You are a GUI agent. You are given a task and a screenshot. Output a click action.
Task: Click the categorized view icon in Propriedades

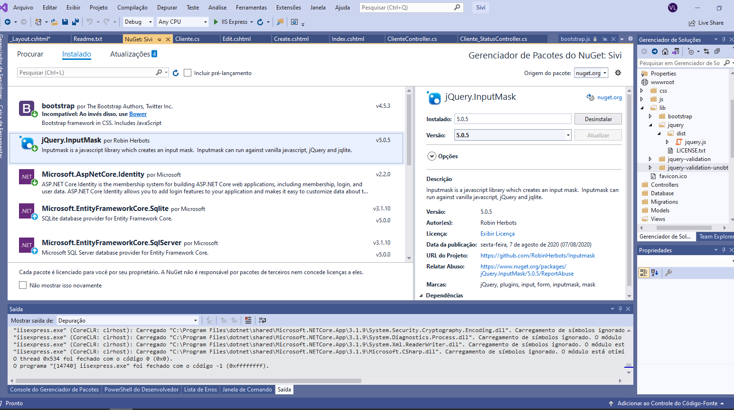(x=643, y=273)
